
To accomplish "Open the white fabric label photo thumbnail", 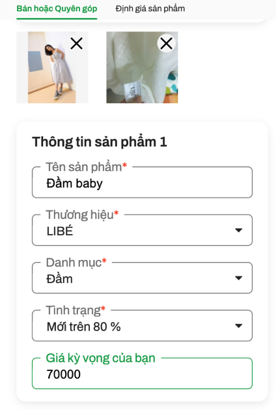I will pyautogui.click(x=142, y=67).
